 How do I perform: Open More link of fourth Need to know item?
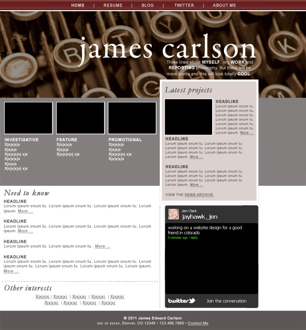pyautogui.click(x=11, y=271)
